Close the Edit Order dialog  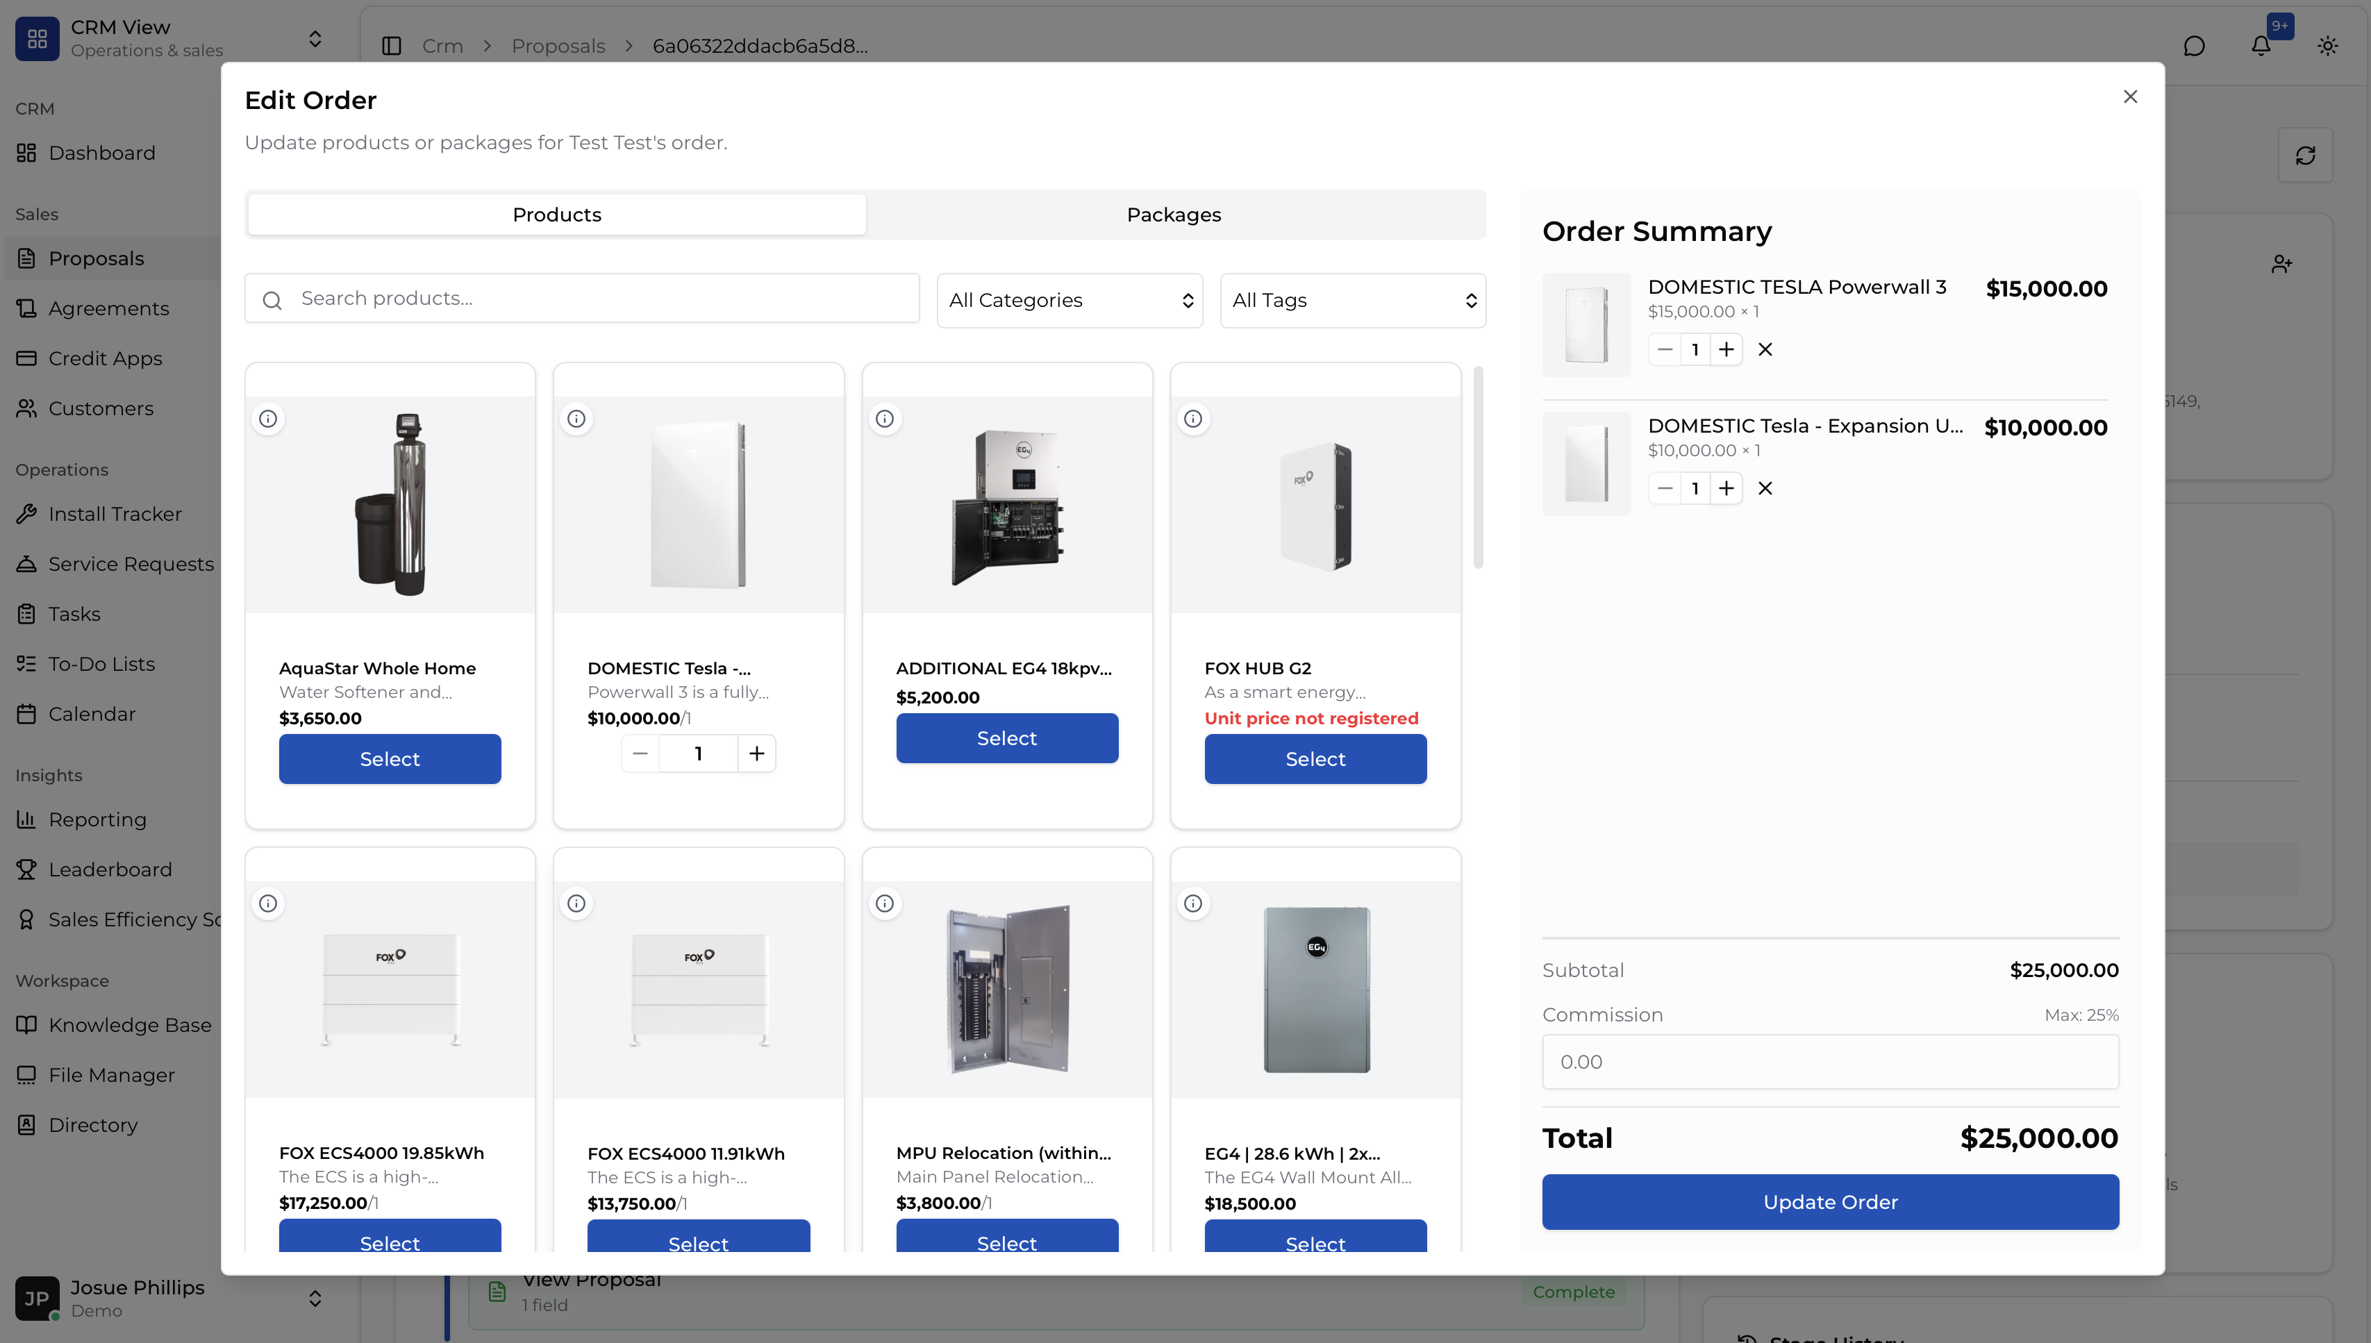[x=2130, y=97]
